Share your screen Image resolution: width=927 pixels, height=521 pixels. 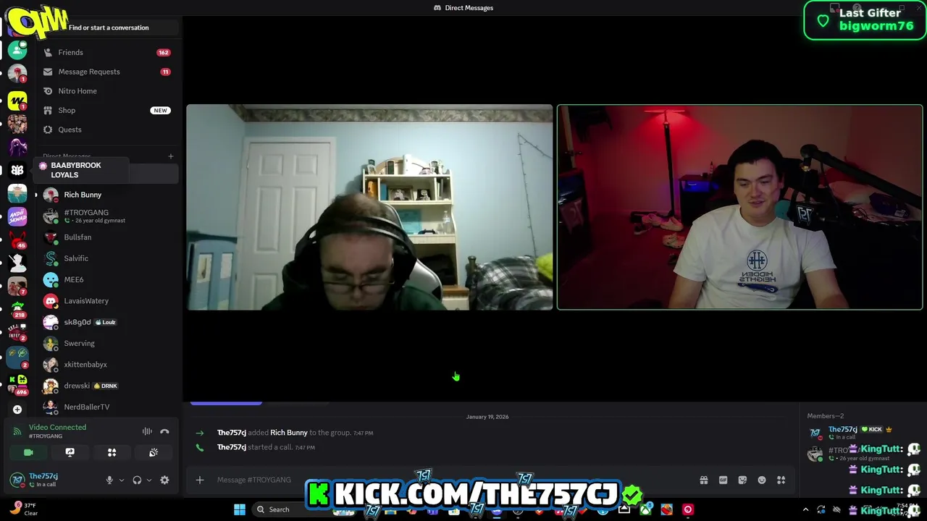click(x=70, y=452)
